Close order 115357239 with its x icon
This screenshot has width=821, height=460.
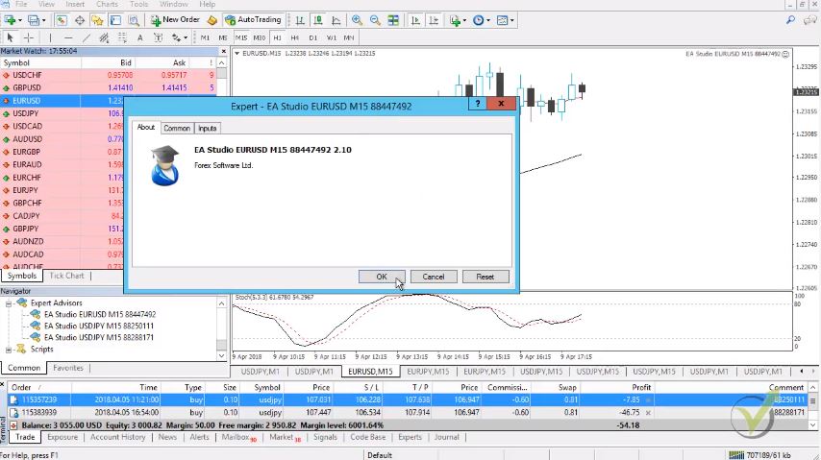648,400
